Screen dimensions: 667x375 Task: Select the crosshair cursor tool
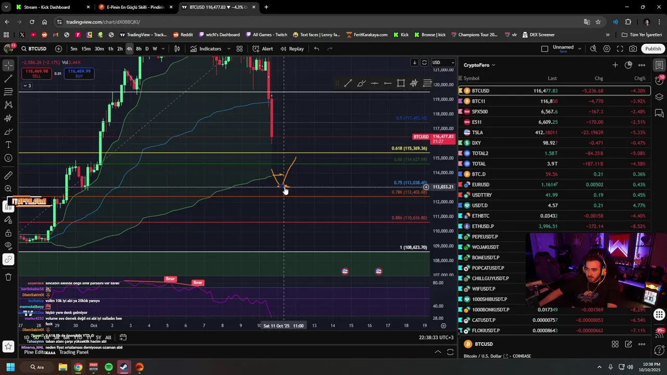(x=8, y=66)
